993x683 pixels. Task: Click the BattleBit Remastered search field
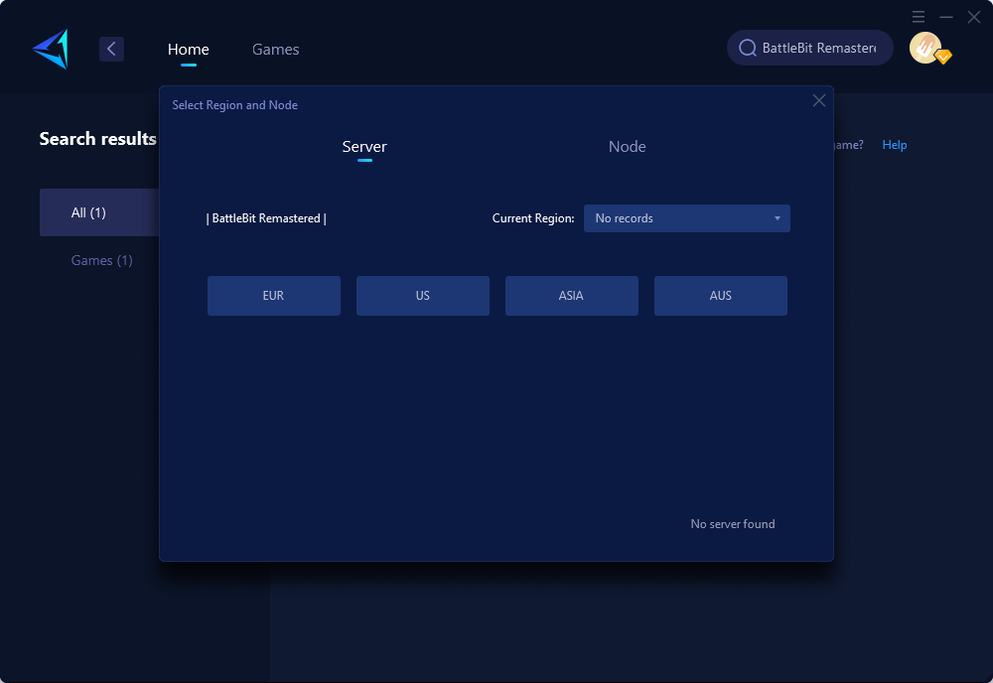(x=810, y=48)
